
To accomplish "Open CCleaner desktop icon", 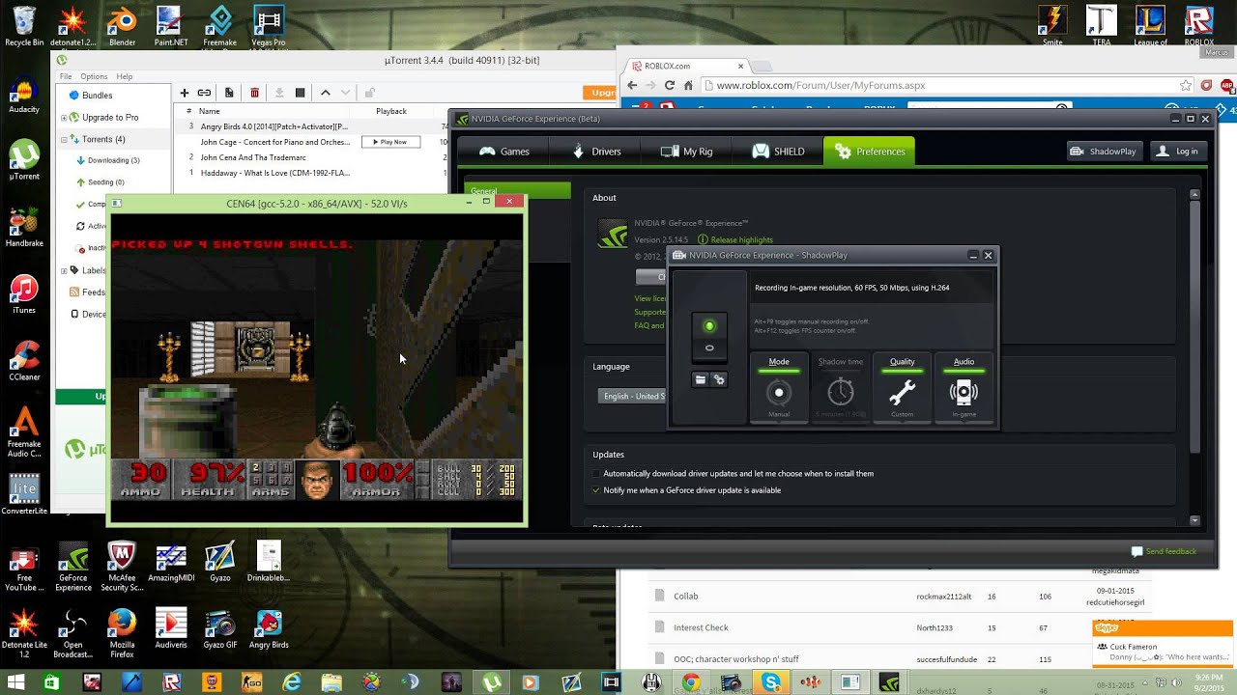I will [x=24, y=362].
